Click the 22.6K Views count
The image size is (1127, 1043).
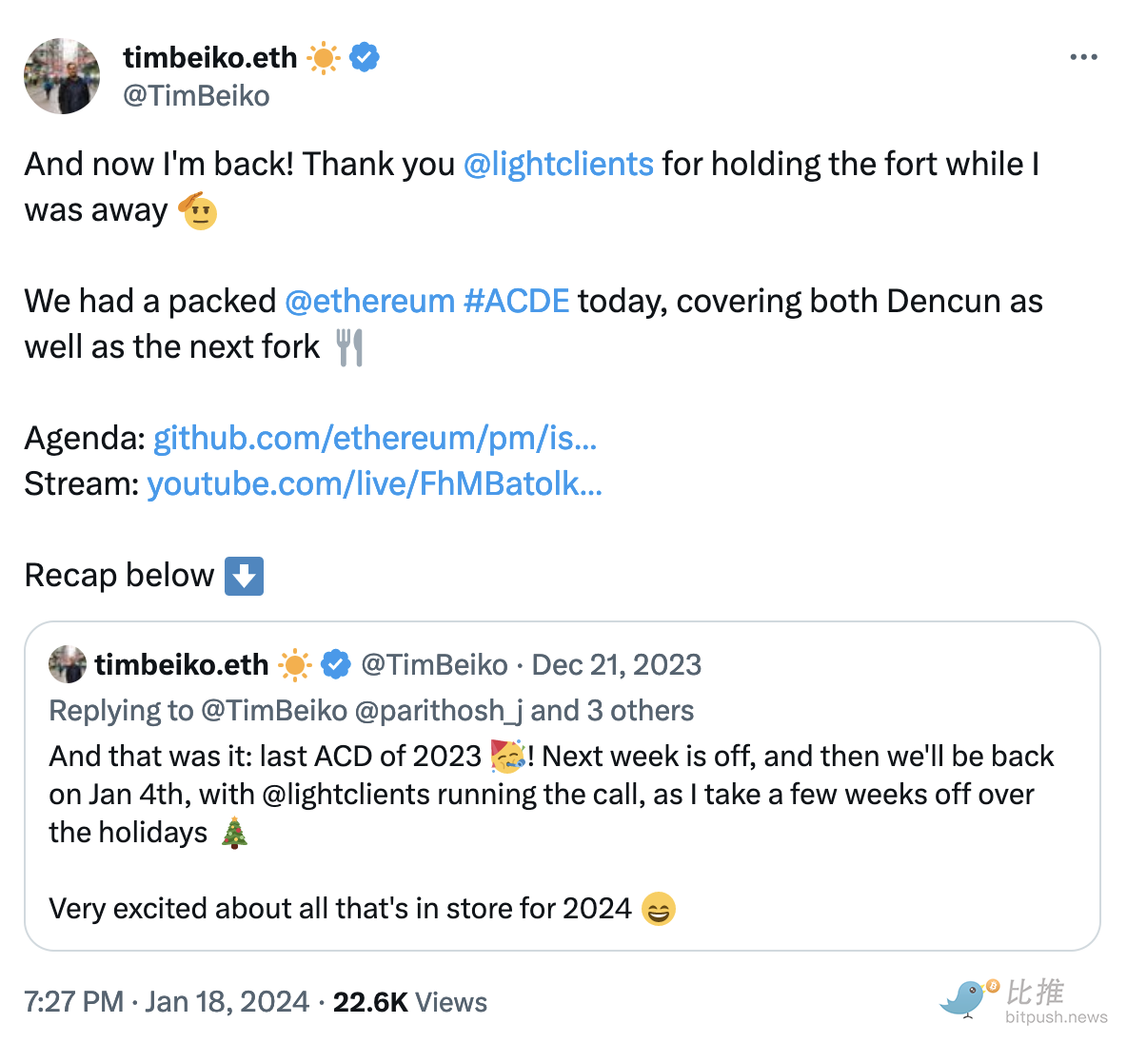(409, 1002)
